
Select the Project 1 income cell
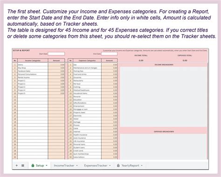(x=33, y=81)
